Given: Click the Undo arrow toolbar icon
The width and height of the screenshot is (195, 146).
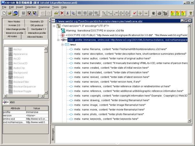Looking at the screenshot, I should (x=43, y=13).
